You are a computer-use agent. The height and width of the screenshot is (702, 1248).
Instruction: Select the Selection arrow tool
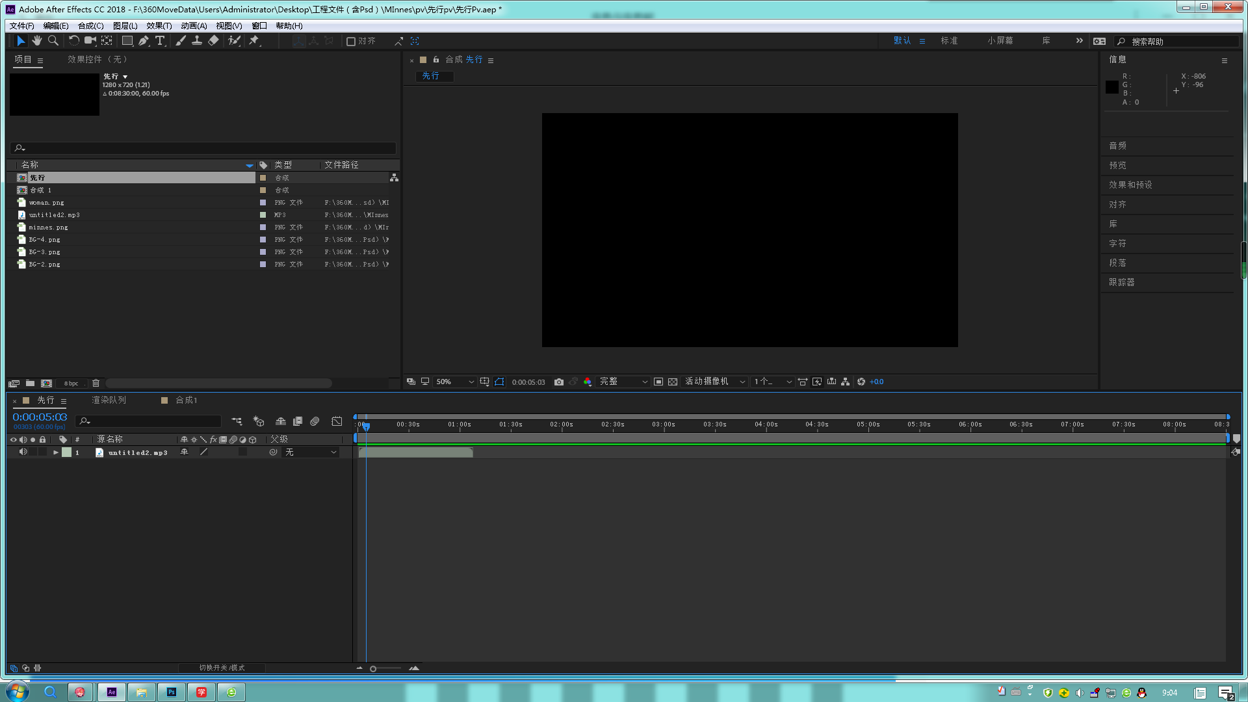click(21, 40)
